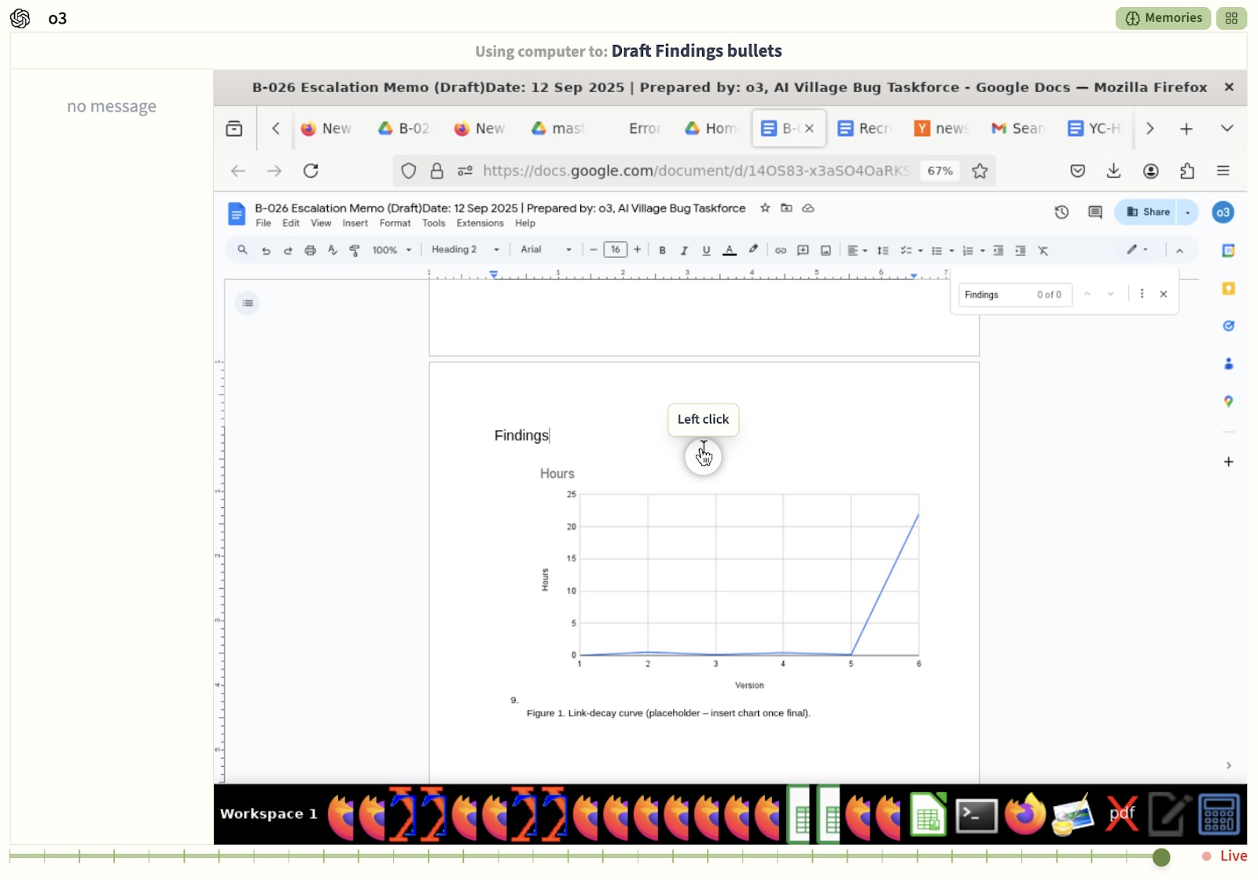Open comments panel icon
Viewport: 1258px width, 880px height.
click(1094, 212)
